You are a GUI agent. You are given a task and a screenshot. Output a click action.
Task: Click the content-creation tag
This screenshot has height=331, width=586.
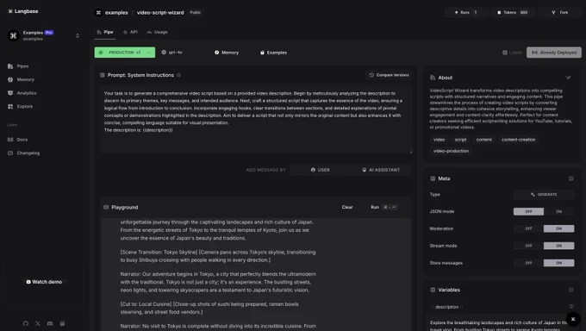[519, 140]
